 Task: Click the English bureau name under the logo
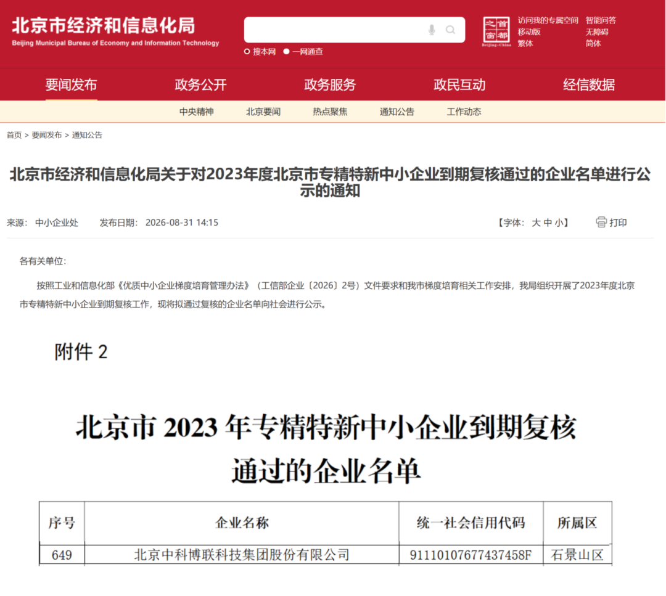115,43
